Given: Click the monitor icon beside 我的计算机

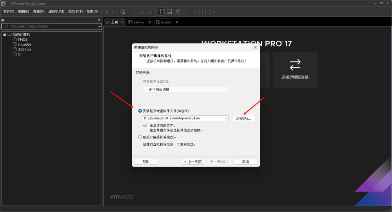Looking at the screenshot, I should [x=10, y=34].
